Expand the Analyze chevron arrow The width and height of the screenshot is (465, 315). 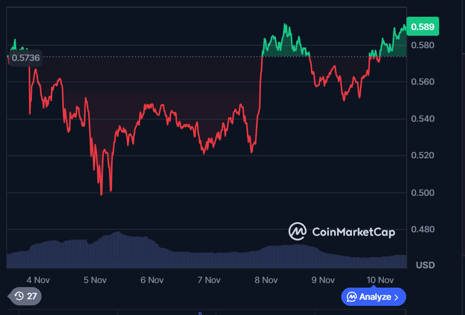click(397, 297)
